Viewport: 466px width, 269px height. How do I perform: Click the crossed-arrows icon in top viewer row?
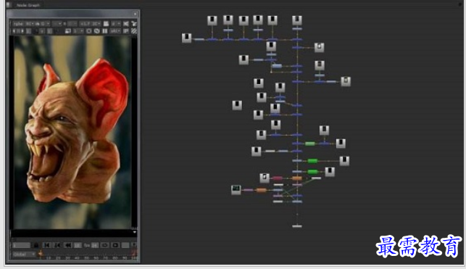pos(126,23)
